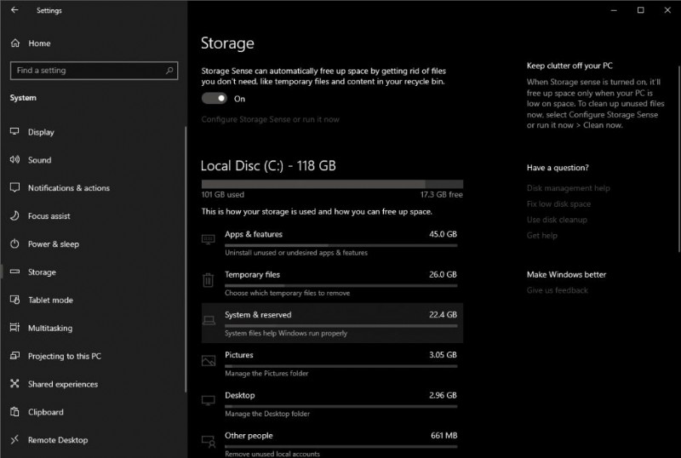Click the Clipboard icon in sidebar
The image size is (681, 458).
click(14, 412)
